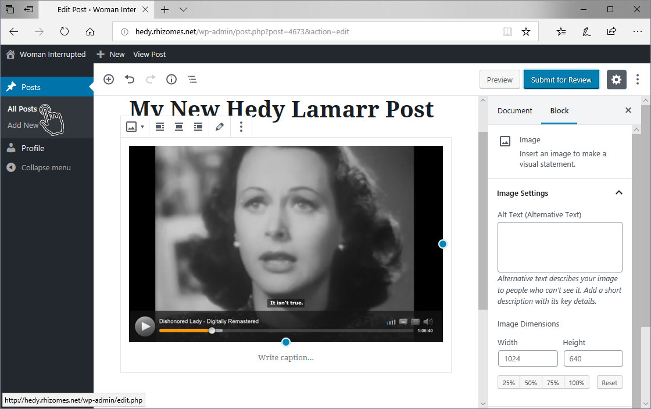Click New in the admin bar
This screenshot has width=651, height=409.
coord(110,55)
